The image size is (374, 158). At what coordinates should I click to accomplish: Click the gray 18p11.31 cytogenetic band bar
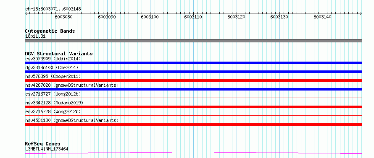(x=193, y=41)
